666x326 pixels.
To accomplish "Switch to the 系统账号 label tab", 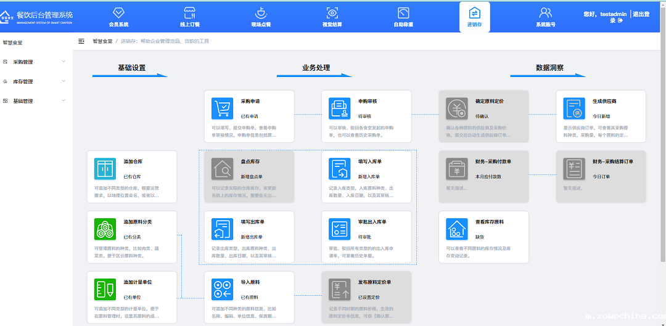I will [x=545, y=25].
